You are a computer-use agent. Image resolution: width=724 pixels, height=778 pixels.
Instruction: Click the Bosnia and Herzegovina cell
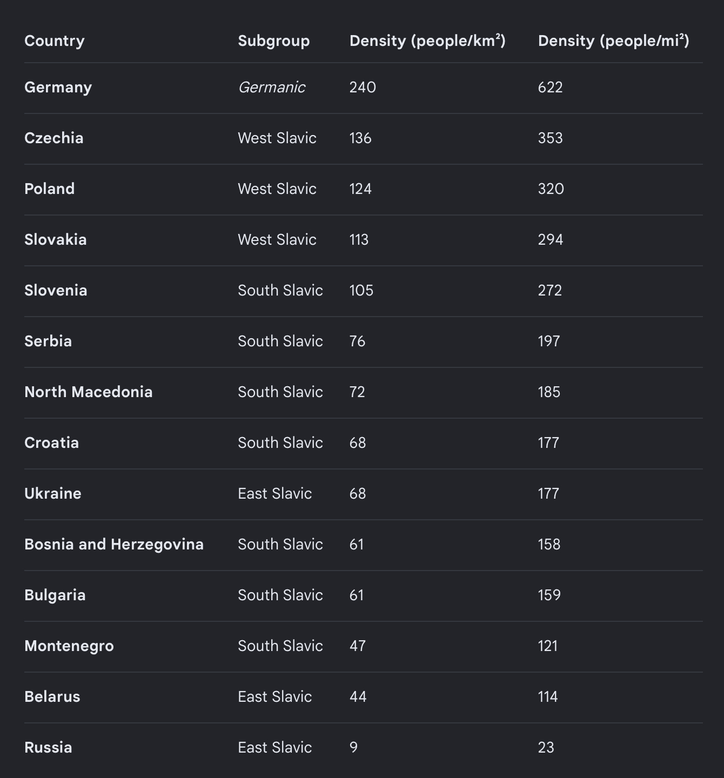[x=114, y=545]
